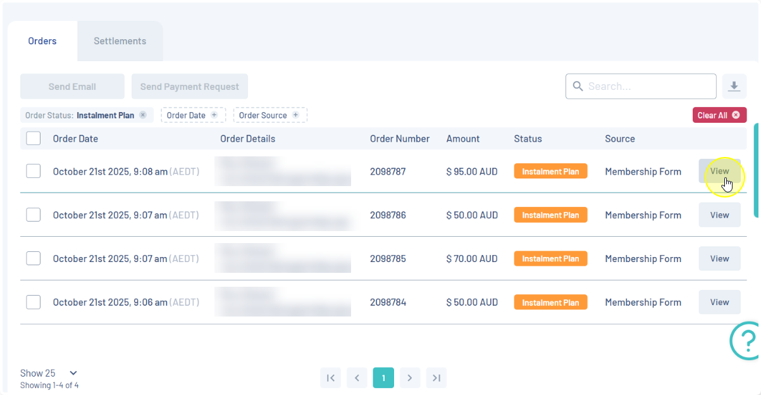761x395 pixels.
Task: Click order number 2098785
Action: click(388, 258)
